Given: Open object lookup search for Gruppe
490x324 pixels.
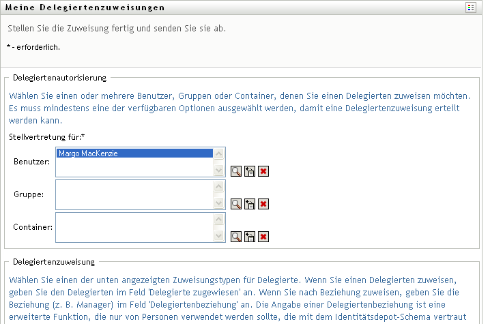Looking at the screenshot, I should click(236, 204).
